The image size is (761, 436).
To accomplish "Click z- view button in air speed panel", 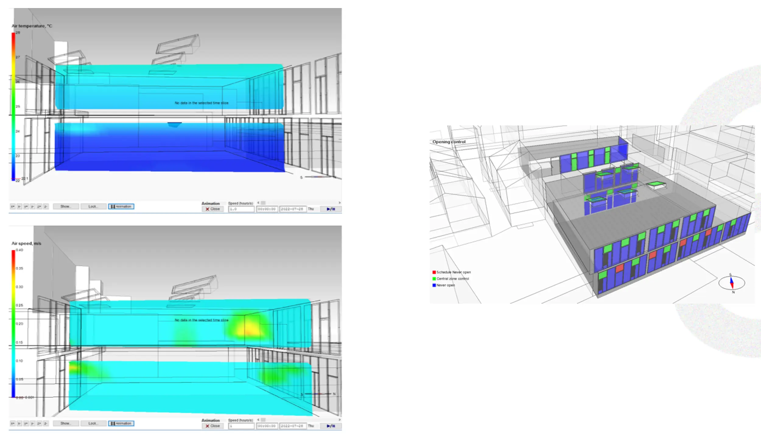I will [x=46, y=424].
